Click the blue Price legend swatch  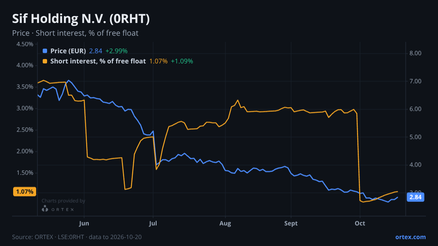point(45,51)
